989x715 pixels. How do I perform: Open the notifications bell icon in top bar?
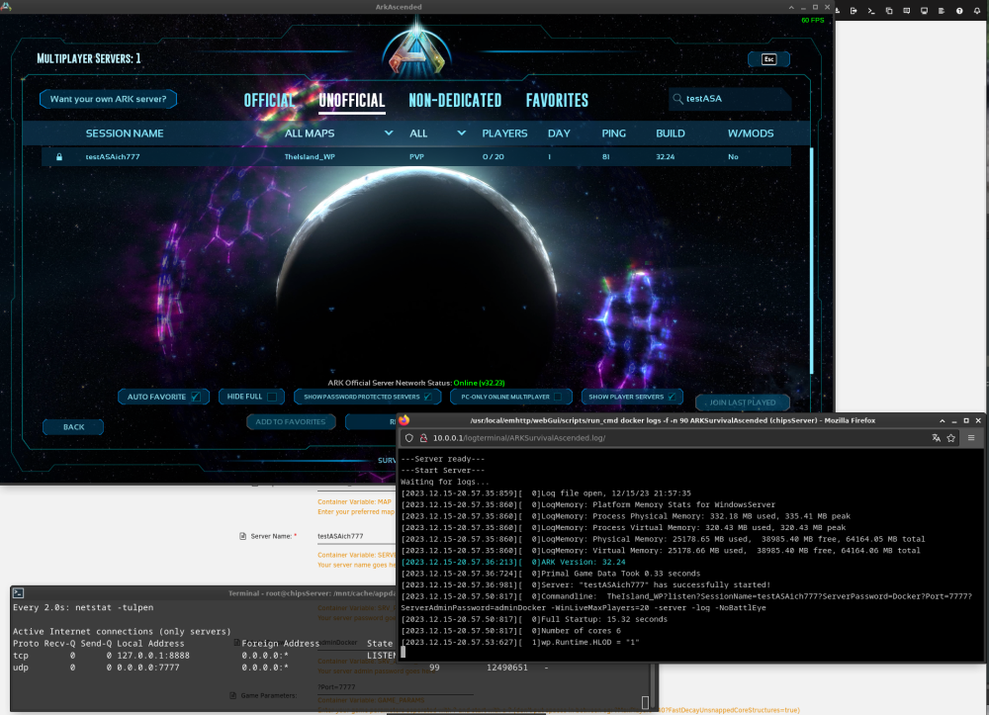click(977, 11)
